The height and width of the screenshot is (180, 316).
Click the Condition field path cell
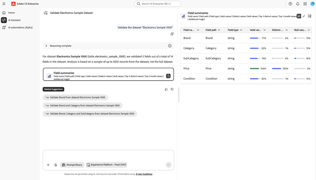[x=212, y=78]
